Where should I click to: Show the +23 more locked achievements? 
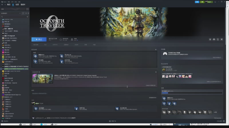pos(215,112)
